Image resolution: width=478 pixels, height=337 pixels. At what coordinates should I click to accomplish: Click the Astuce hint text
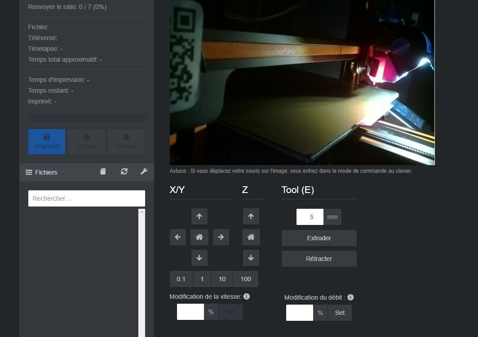tap(291, 171)
